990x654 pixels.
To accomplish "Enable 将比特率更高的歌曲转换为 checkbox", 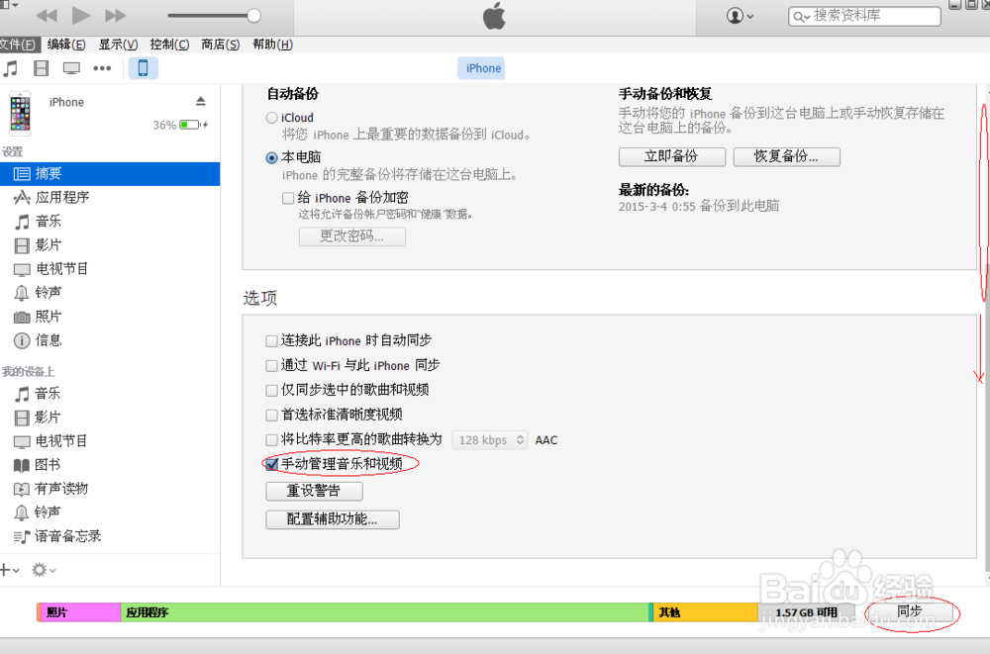I will point(271,440).
